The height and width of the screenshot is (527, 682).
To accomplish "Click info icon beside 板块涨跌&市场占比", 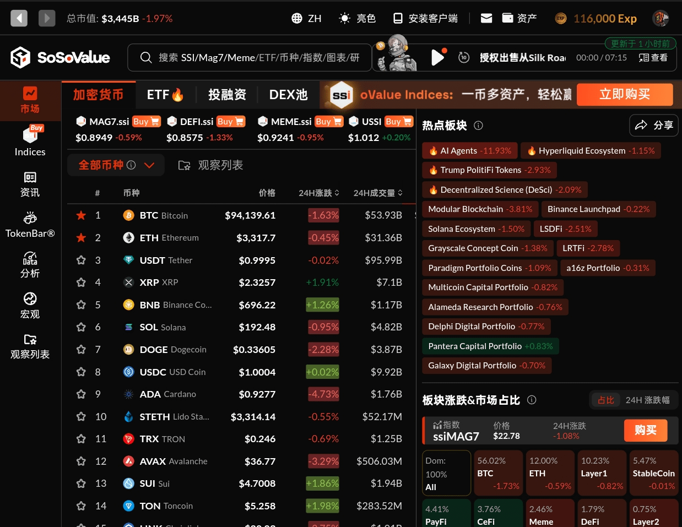I will 532,400.
